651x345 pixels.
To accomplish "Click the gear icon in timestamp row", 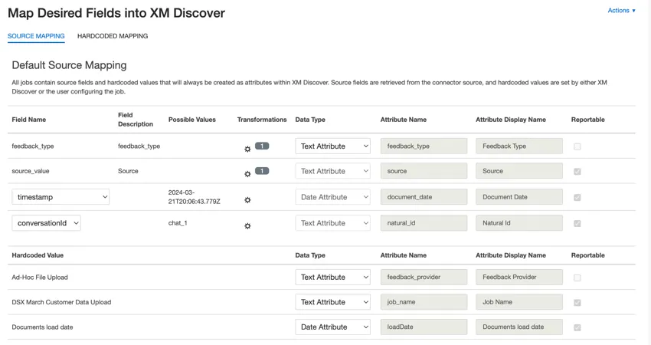I will pos(247,200).
